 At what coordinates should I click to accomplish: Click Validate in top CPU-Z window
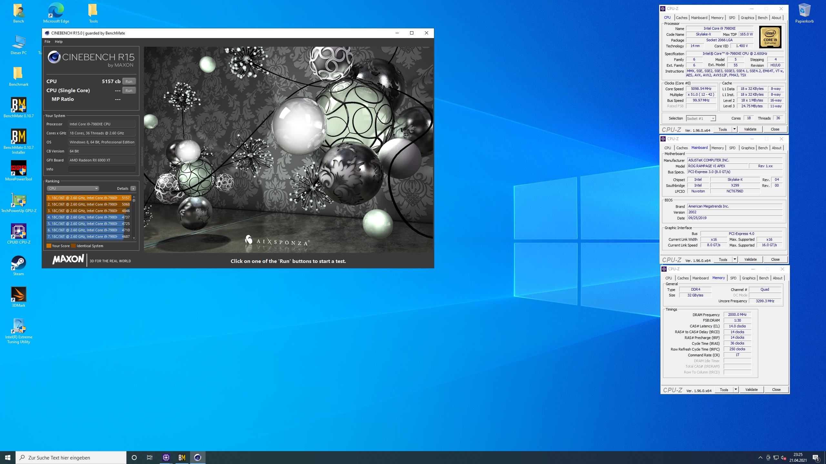750,129
